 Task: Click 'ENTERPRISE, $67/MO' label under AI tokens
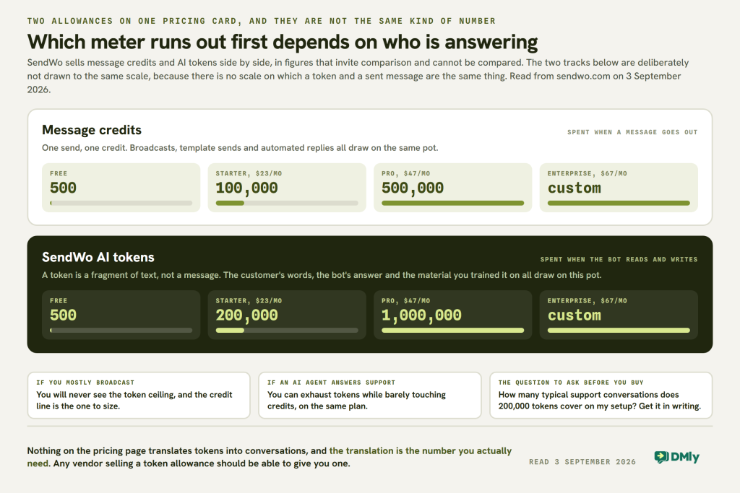click(x=587, y=301)
